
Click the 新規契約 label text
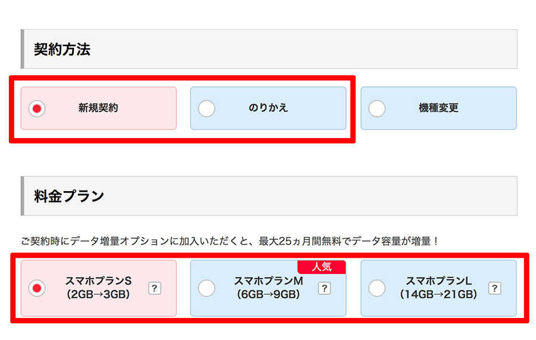(x=98, y=108)
